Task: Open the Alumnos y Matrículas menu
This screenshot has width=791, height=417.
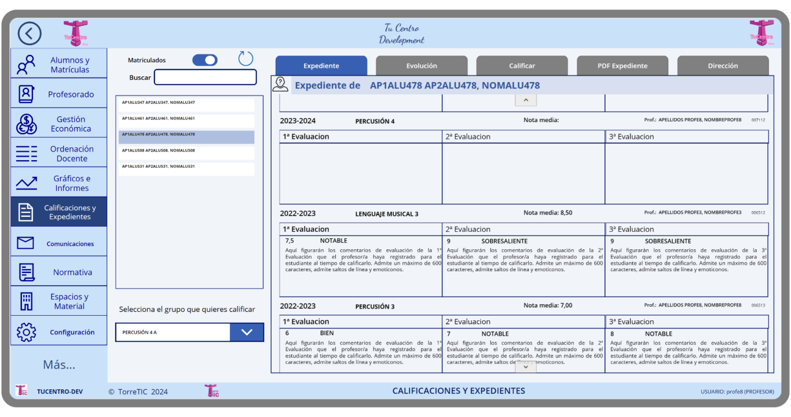Action: (x=59, y=64)
